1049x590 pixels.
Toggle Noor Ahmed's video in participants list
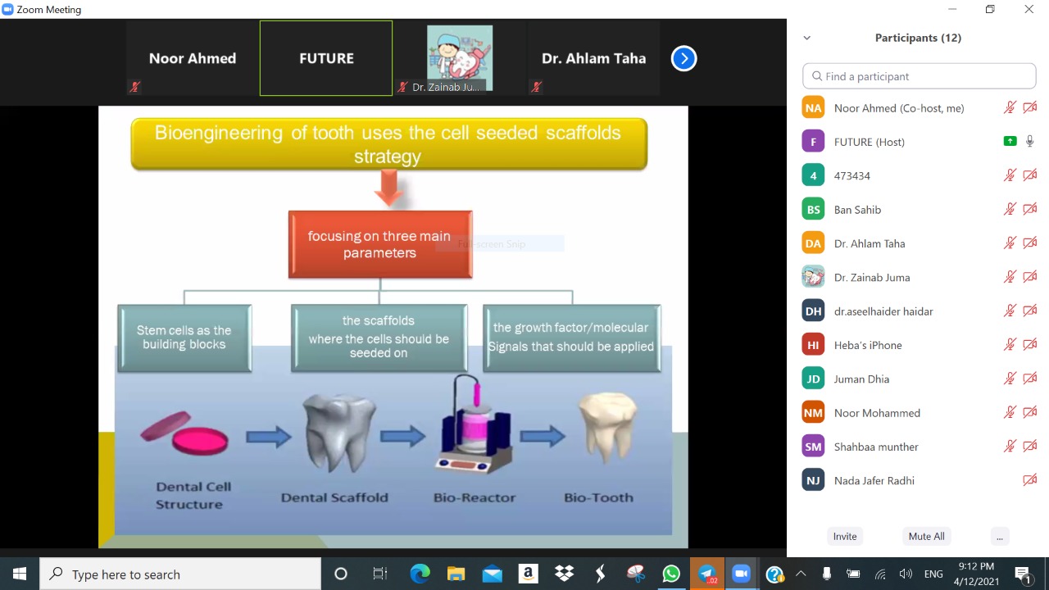pyautogui.click(x=1030, y=108)
